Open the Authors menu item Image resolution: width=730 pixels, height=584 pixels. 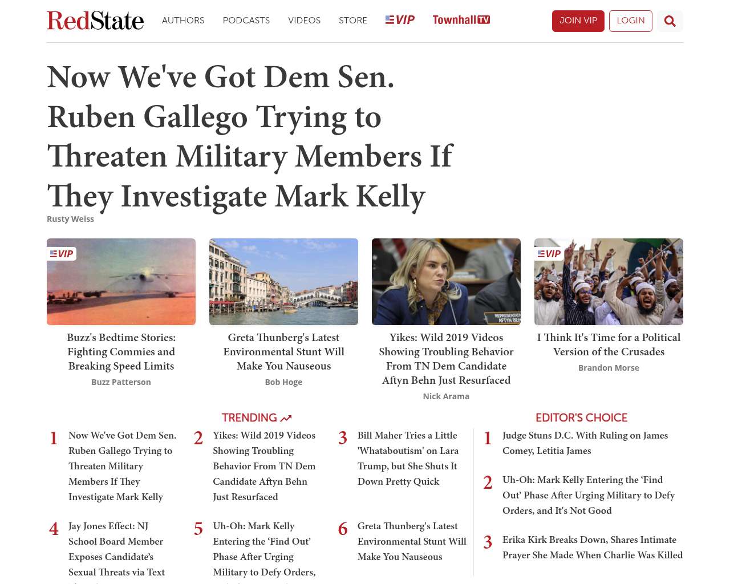[x=183, y=21]
